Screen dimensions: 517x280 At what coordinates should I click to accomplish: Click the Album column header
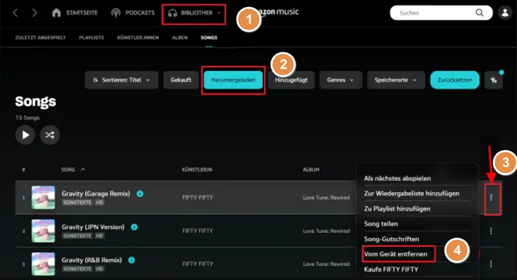tap(311, 170)
